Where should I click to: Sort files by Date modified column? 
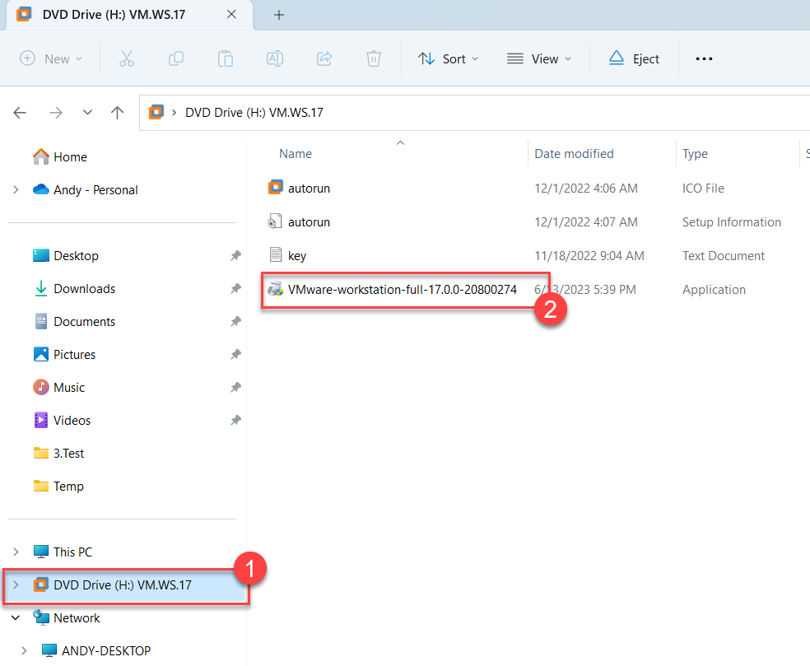574,154
